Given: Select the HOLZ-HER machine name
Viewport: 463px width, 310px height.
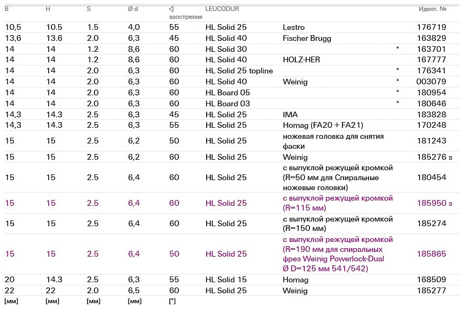Looking at the screenshot, I should (x=301, y=60).
